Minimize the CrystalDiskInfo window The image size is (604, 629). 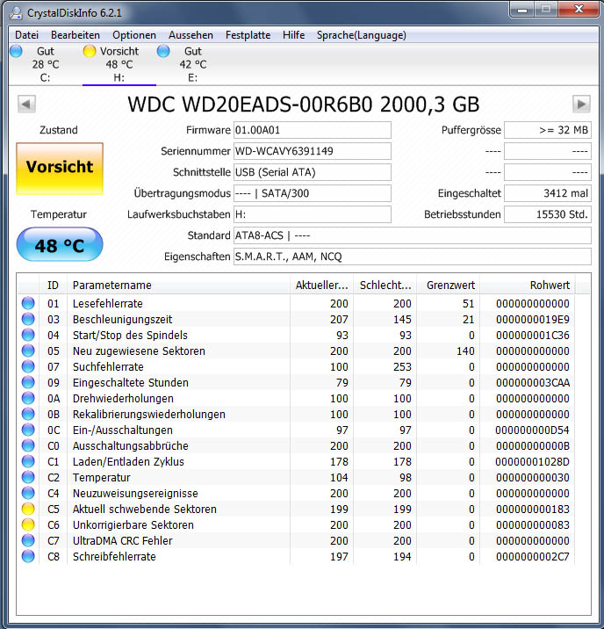click(x=521, y=9)
